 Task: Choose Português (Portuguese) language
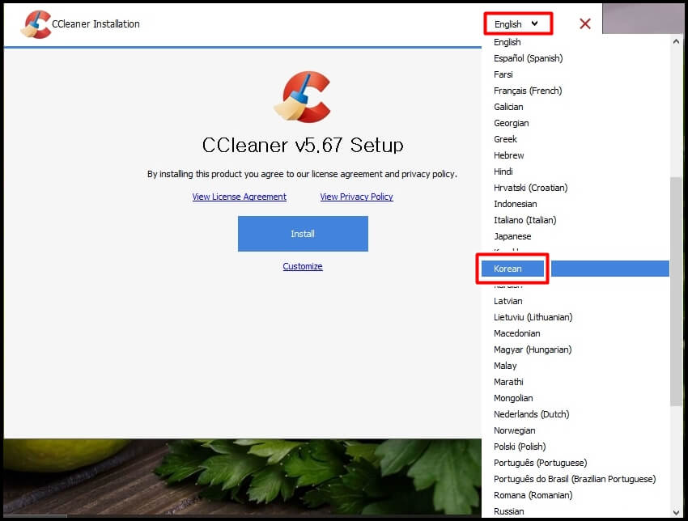coord(575,463)
